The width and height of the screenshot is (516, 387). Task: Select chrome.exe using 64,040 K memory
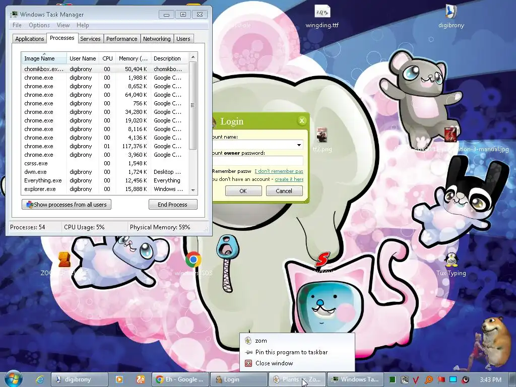[105, 95]
